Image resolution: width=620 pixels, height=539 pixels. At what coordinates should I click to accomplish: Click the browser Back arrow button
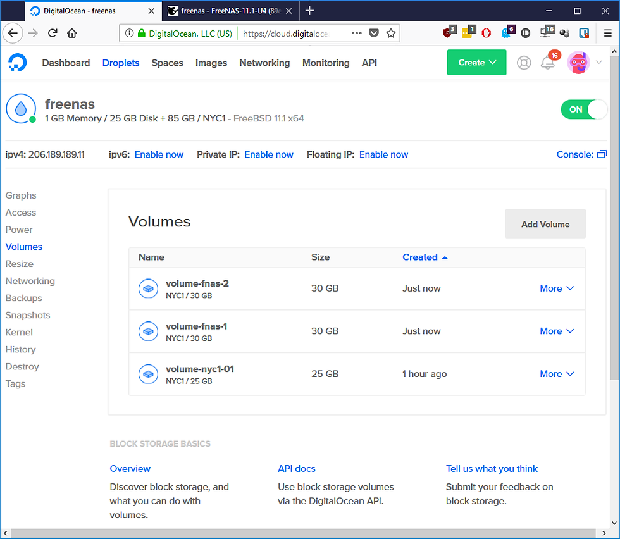pos(13,33)
